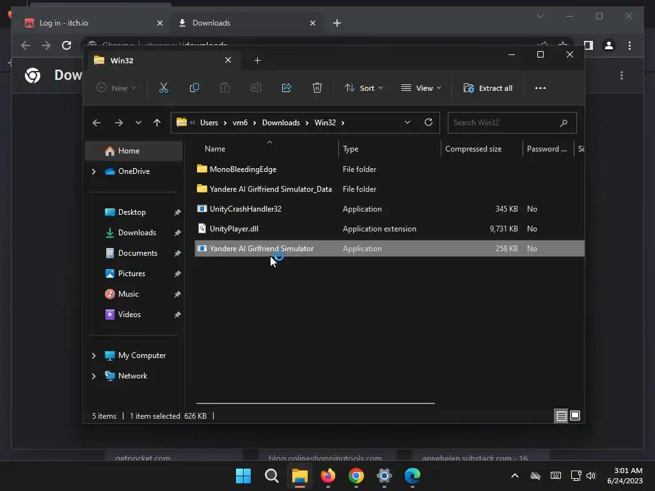The height and width of the screenshot is (491, 655).
Task: Click the Share icon in Explorer toolbar
Action: coord(287,88)
